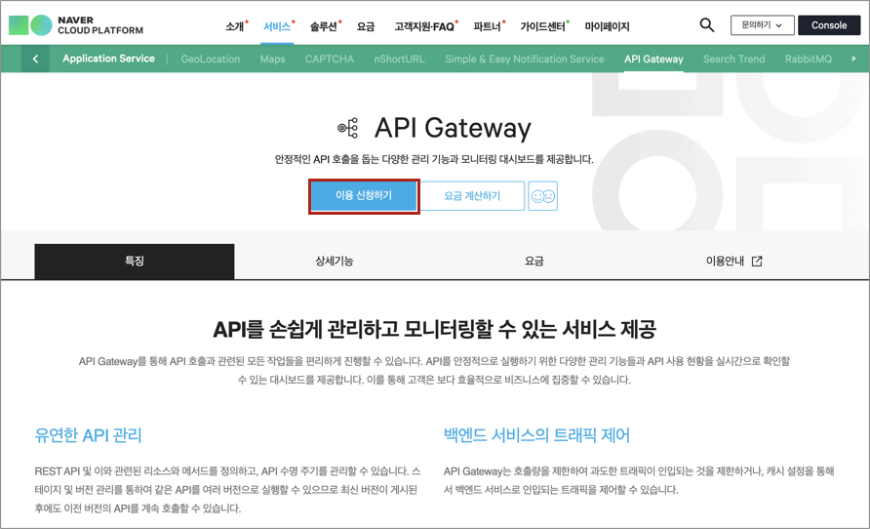Click the 'API를 손쉽게 관리하고' headline

tap(434, 329)
